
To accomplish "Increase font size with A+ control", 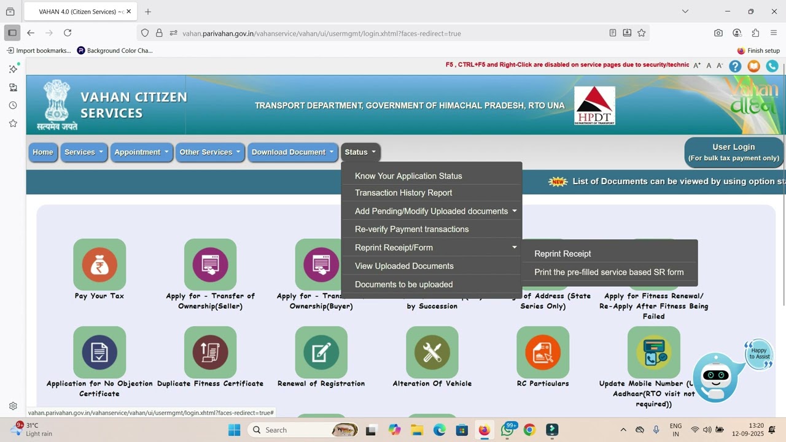I will coord(697,66).
